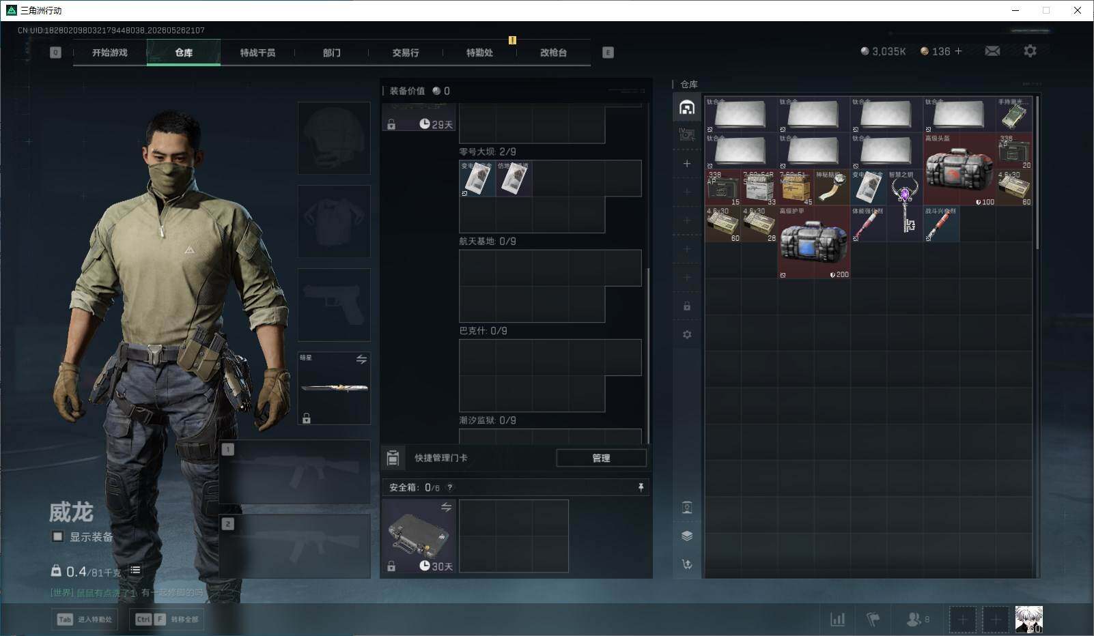This screenshot has width=1094, height=636.
Task: Click primary weapon slot 2
Action: pos(294,546)
